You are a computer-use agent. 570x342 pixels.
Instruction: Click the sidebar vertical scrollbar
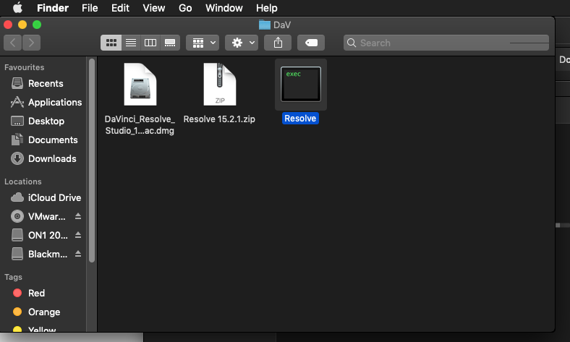pos(92,160)
